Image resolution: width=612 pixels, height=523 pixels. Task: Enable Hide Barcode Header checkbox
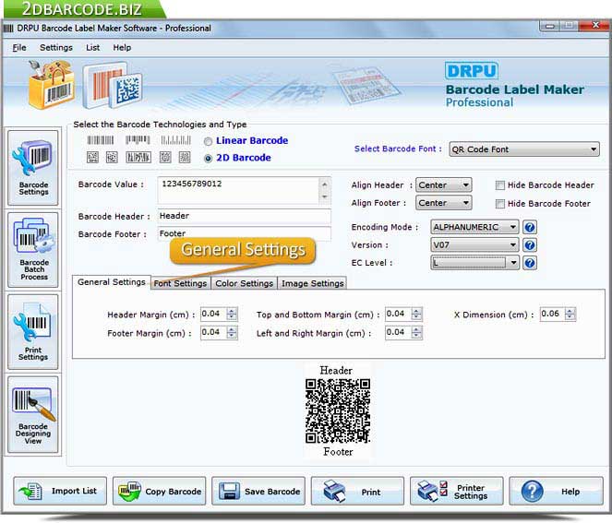point(500,185)
